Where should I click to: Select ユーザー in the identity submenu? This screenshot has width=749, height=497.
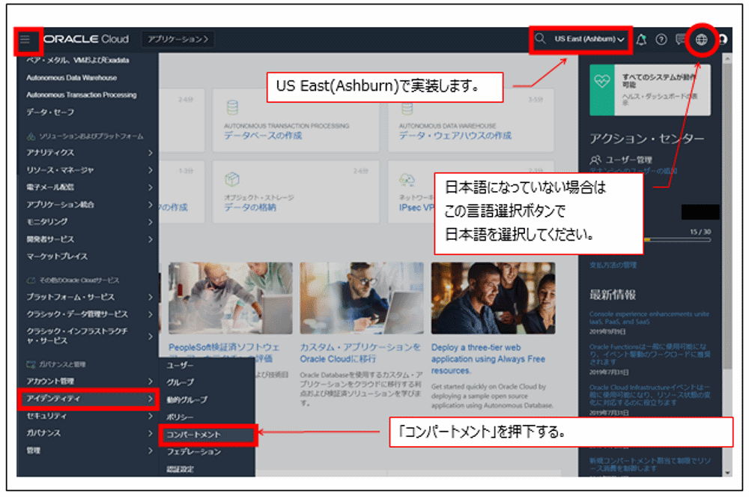pyautogui.click(x=180, y=366)
